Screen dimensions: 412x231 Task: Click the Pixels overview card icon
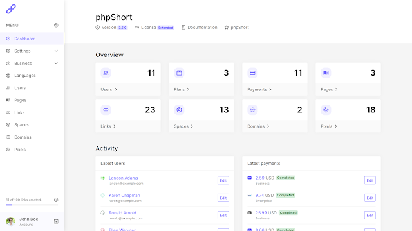[326, 110]
